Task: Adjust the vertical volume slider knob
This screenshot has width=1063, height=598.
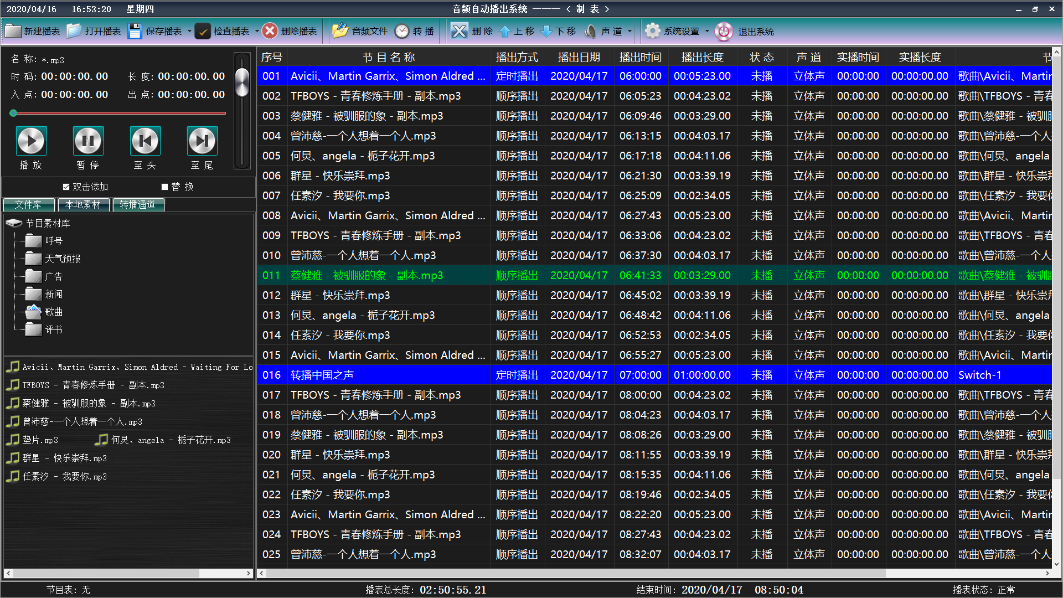Action: pyautogui.click(x=242, y=82)
